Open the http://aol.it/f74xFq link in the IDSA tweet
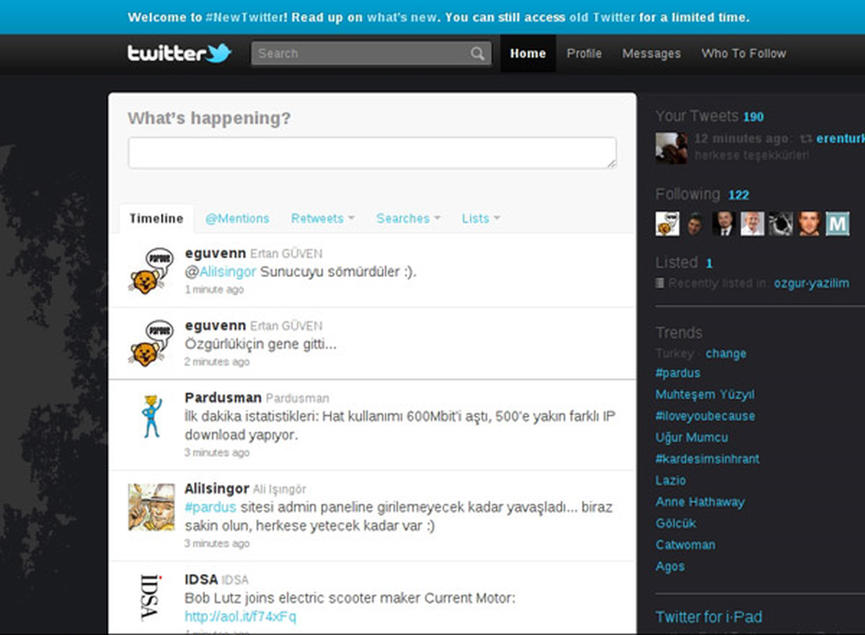 (240, 617)
